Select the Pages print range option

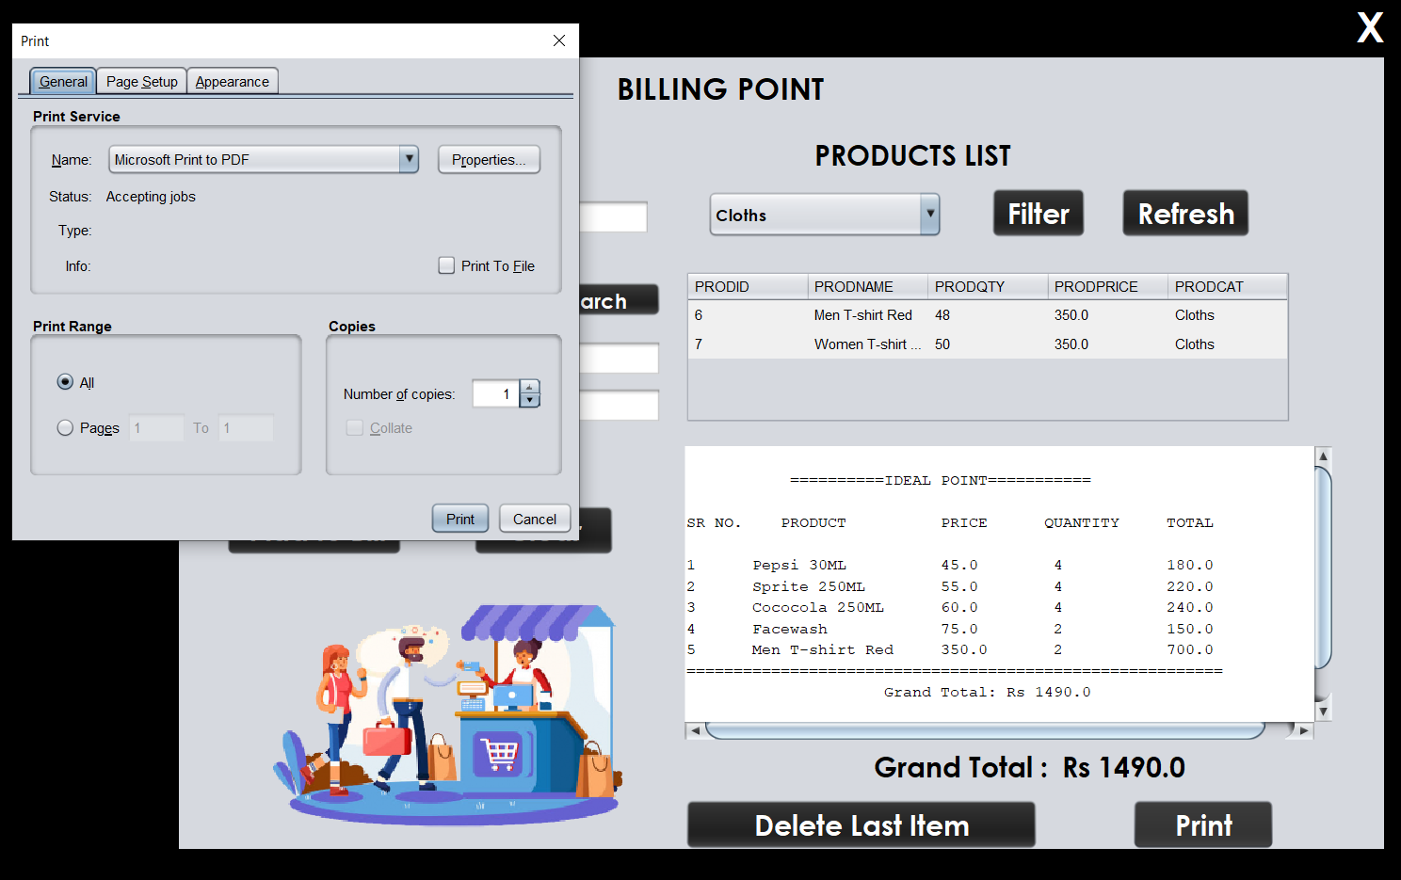pos(65,427)
